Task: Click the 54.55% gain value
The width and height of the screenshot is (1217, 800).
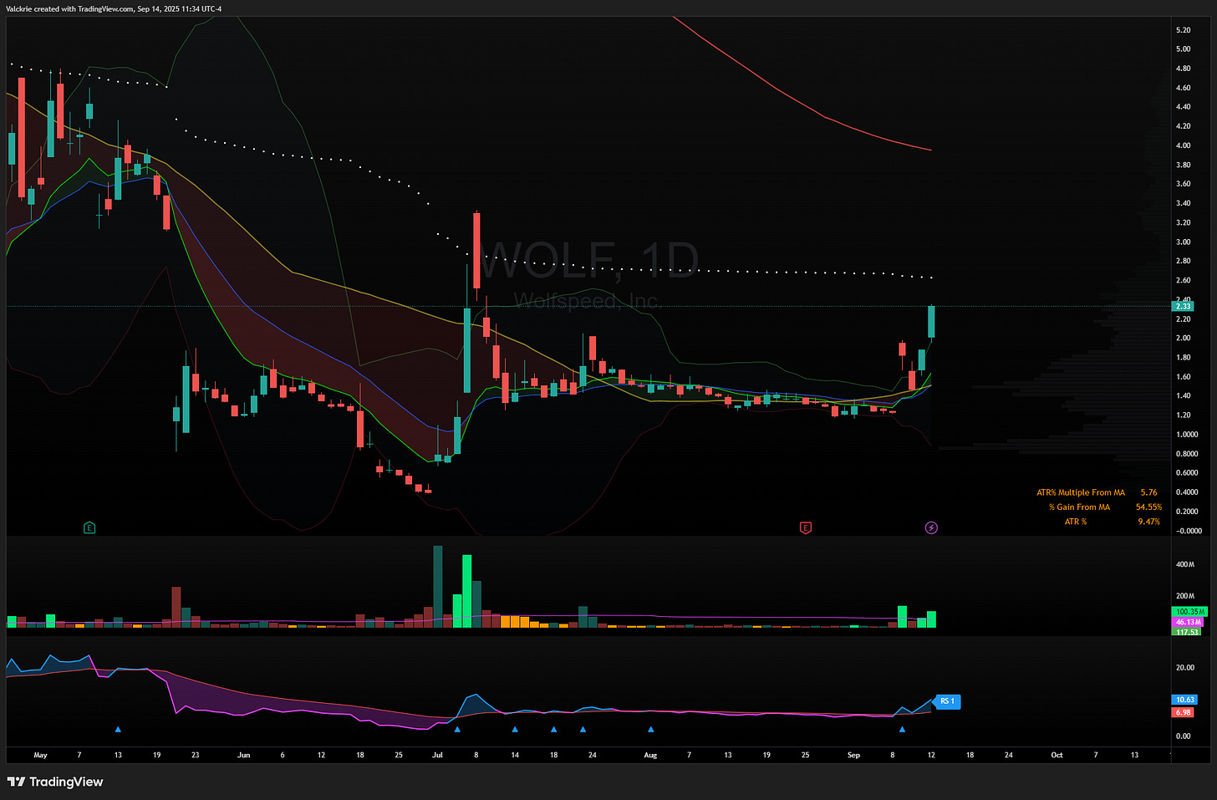Action: [x=1148, y=507]
